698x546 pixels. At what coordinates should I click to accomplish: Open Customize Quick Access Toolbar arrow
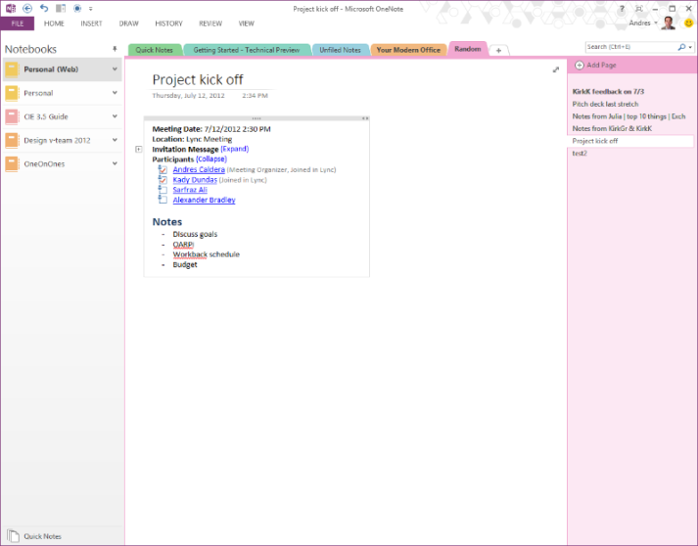point(90,9)
